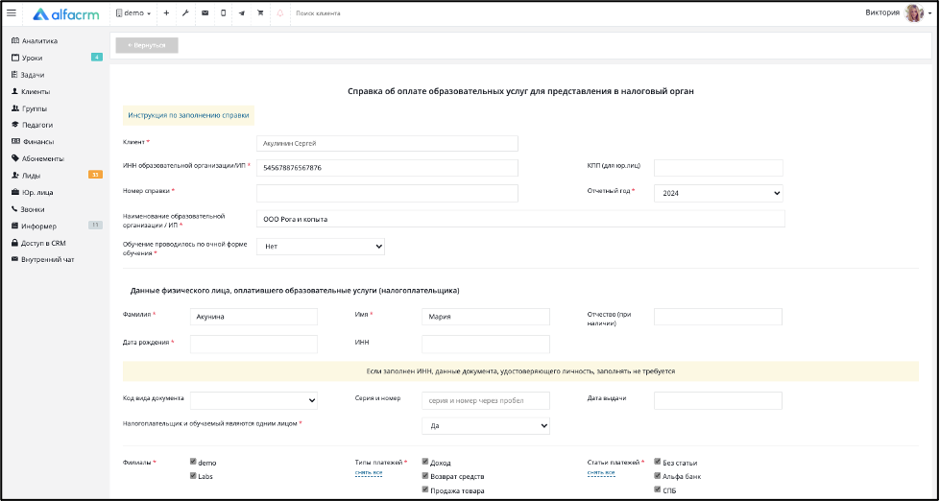Open the hamburger menu icon

pyautogui.click(x=12, y=13)
